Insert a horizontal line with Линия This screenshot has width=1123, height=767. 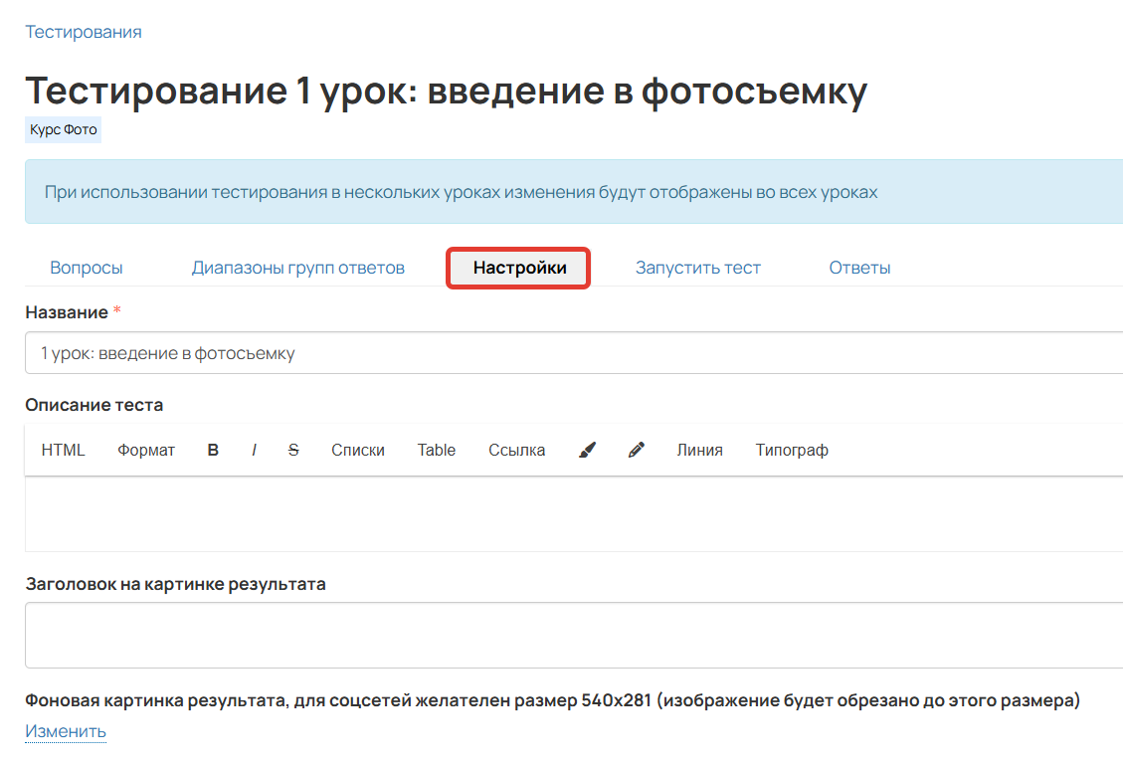coord(699,450)
